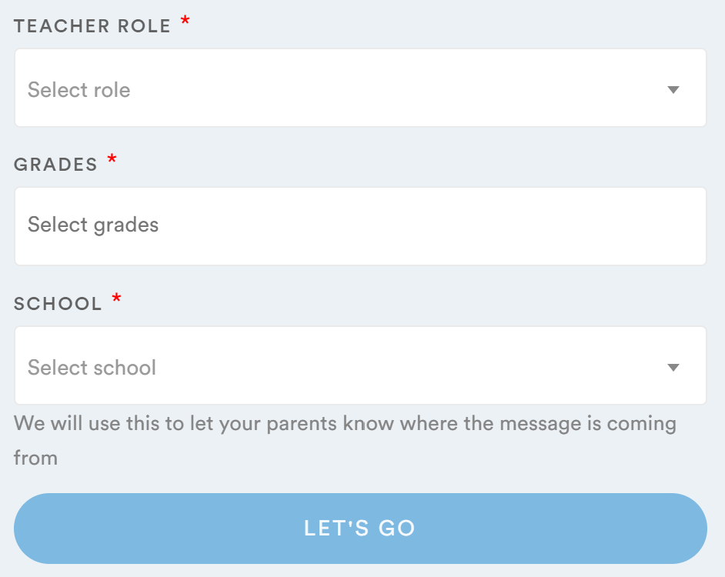The height and width of the screenshot is (577, 725).
Task: Click the SCHOOL field label
Action: pos(58,304)
